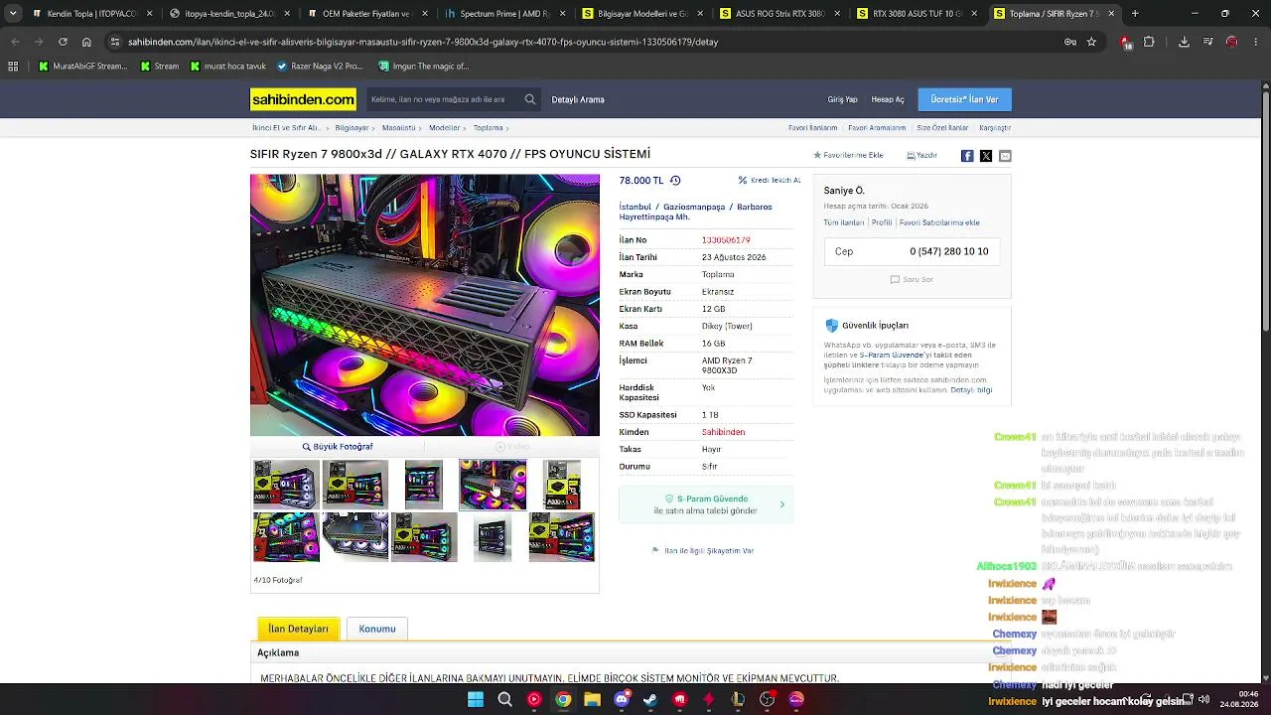Screen dimensions: 1271x715
Task: Open File Explorer from the taskbar
Action: pos(592,699)
